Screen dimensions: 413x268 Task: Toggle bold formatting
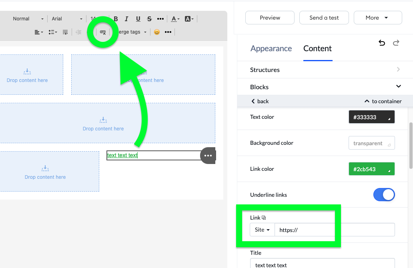pos(116,19)
